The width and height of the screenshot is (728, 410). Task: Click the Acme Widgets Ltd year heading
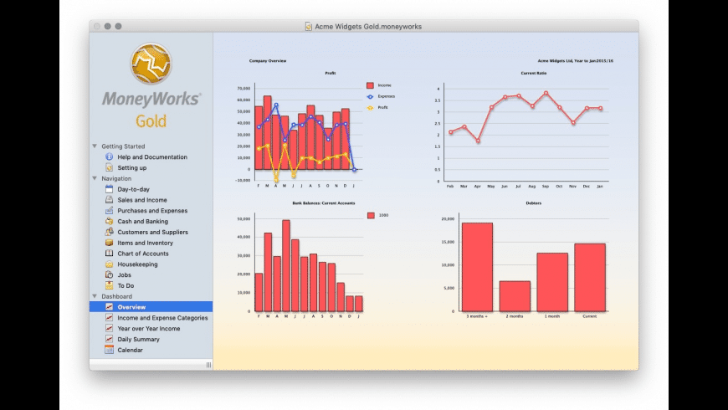(x=575, y=61)
